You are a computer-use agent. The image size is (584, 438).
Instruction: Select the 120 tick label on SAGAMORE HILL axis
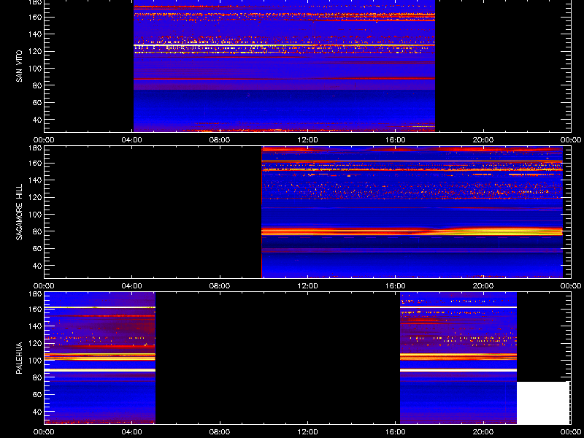34,197
